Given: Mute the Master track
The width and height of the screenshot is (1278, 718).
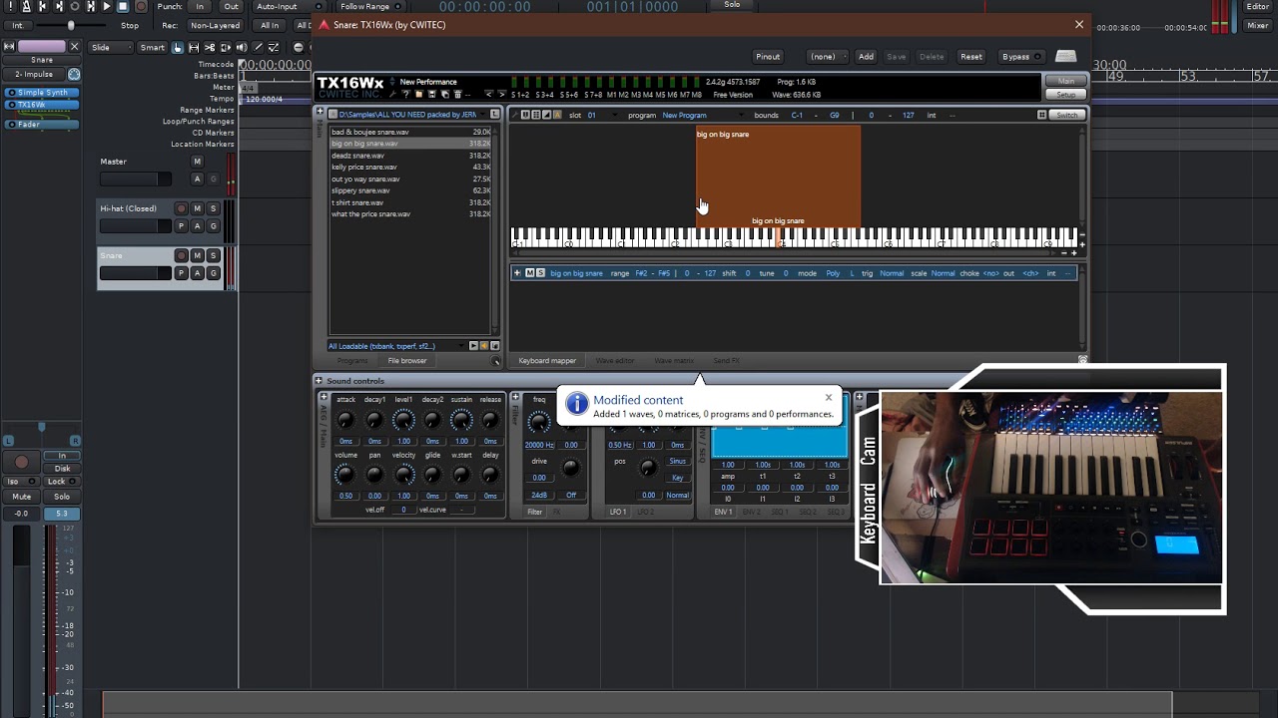Looking at the screenshot, I should pyautogui.click(x=197, y=162).
